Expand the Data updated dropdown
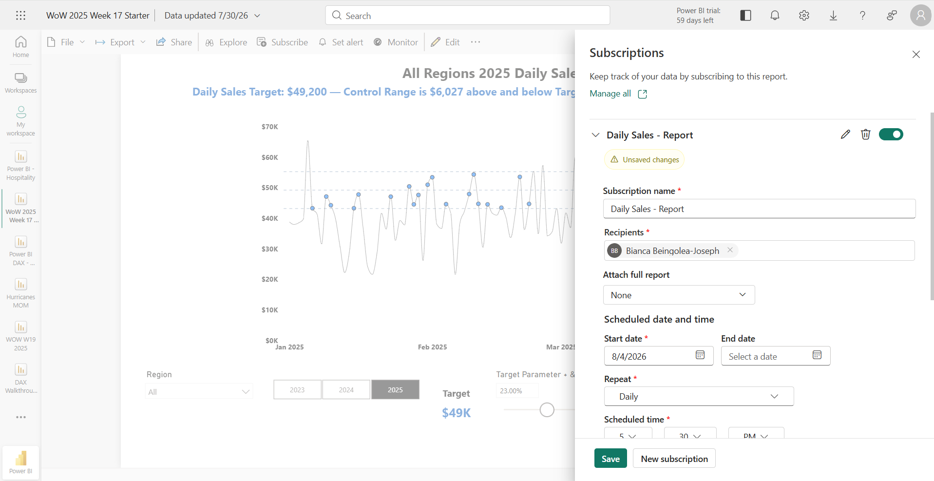This screenshot has height=481, width=934. point(212,16)
